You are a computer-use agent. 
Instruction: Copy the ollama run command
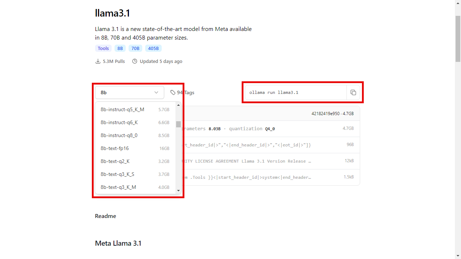[353, 92]
